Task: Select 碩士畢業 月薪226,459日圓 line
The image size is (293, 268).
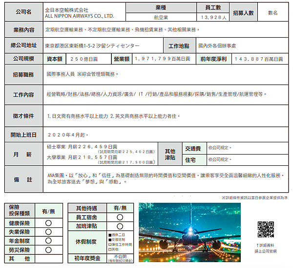Action: pos(82,147)
